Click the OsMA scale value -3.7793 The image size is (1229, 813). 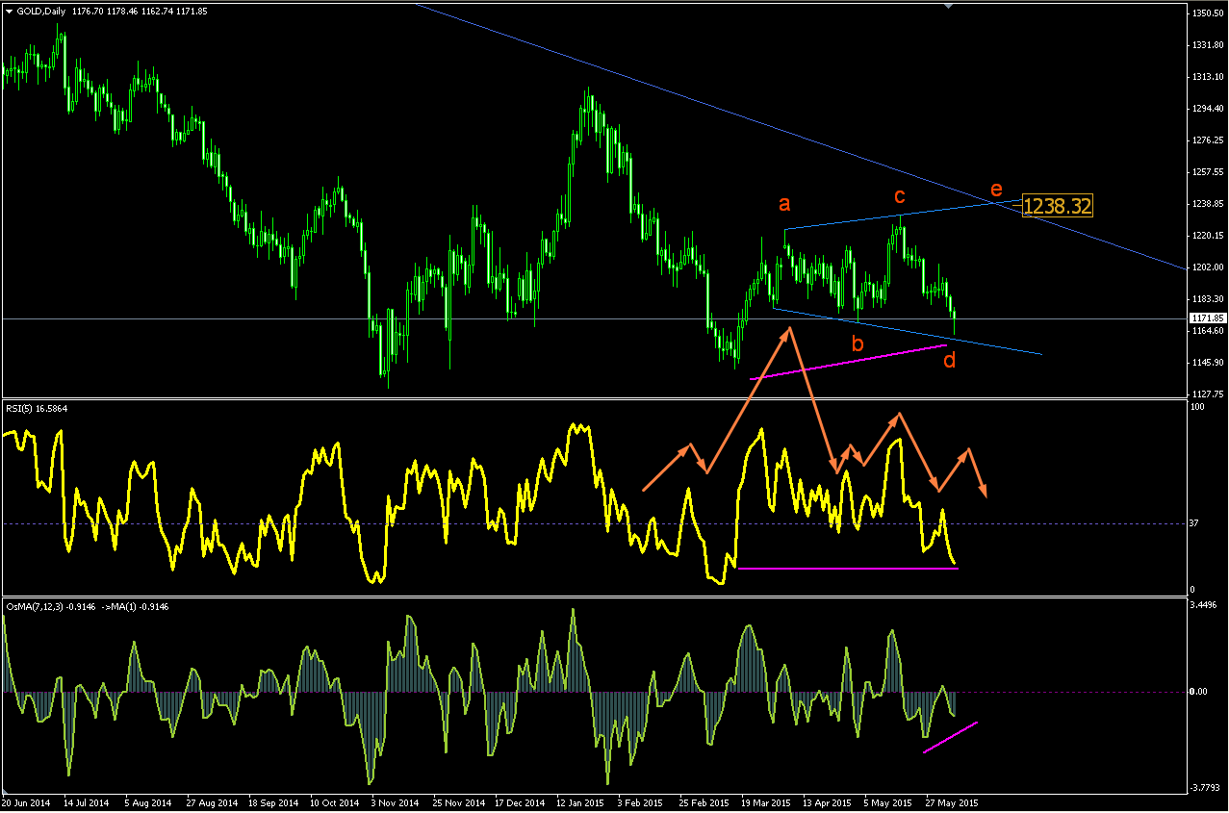(x=1207, y=787)
